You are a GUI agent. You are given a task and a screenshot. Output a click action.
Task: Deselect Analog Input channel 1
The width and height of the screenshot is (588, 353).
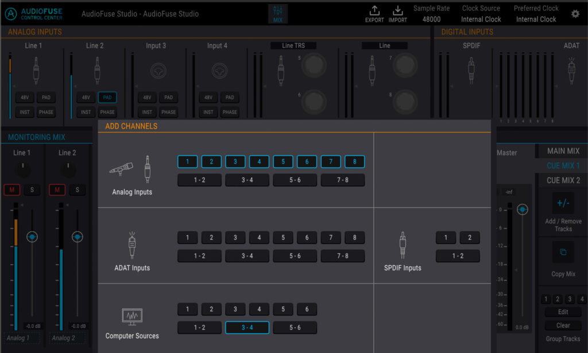pyautogui.click(x=188, y=161)
